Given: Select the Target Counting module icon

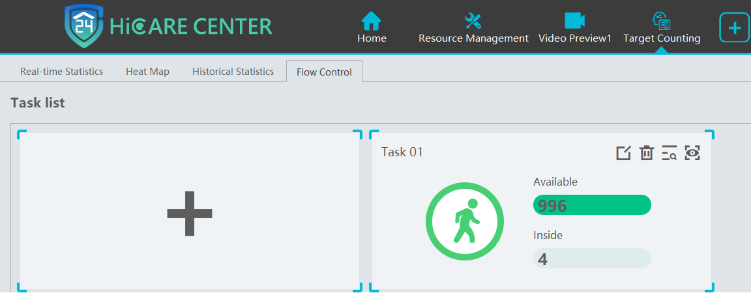Looking at the screenshot, I should (661, 21).
